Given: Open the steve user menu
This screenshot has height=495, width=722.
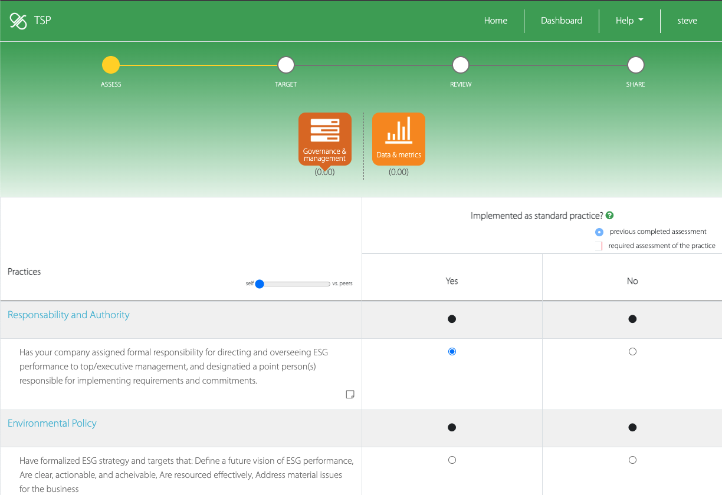Looking at the screenshot, I should (687, 21).
